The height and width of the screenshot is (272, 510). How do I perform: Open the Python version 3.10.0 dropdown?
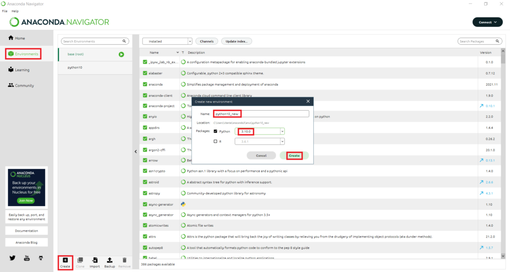(282, 132)
